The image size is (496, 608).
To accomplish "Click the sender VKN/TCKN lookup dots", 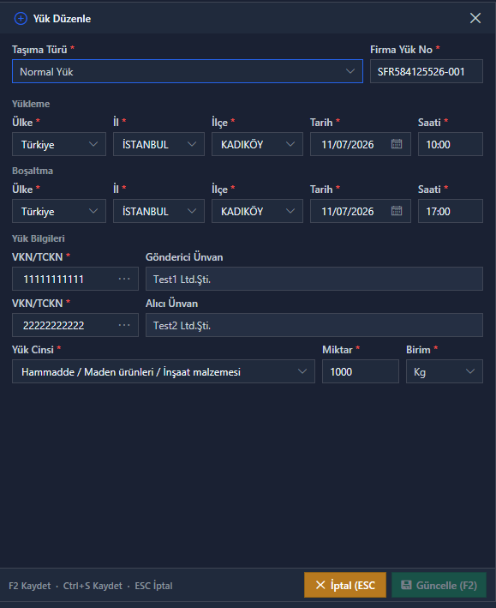I will click(x=124, y=279).
